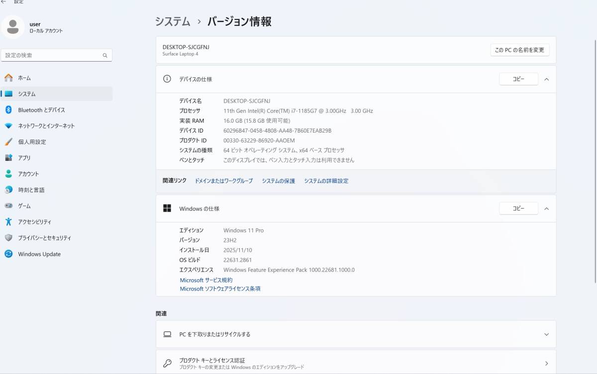Open システムの詳細設定 link
This screenshot has width=597, height=374.
(x=326, y=181)
